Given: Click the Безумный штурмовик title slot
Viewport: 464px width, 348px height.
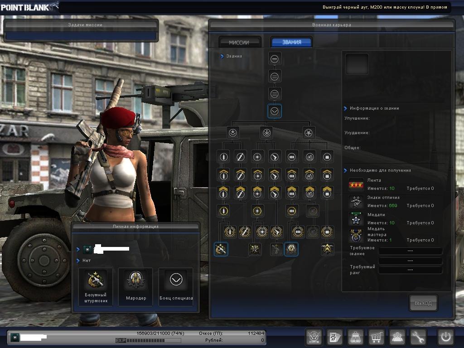Looking at the screenshot, I should (96, 287).
